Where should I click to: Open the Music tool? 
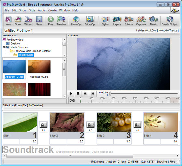(153, 21)
